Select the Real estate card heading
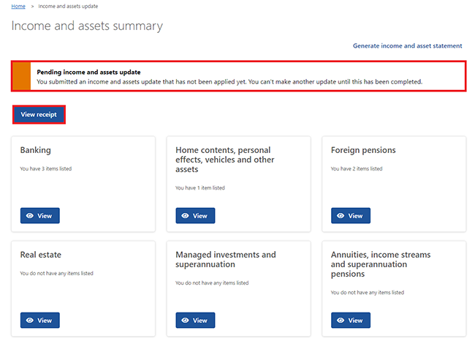 pyautogui.click(x=41, y=255)
